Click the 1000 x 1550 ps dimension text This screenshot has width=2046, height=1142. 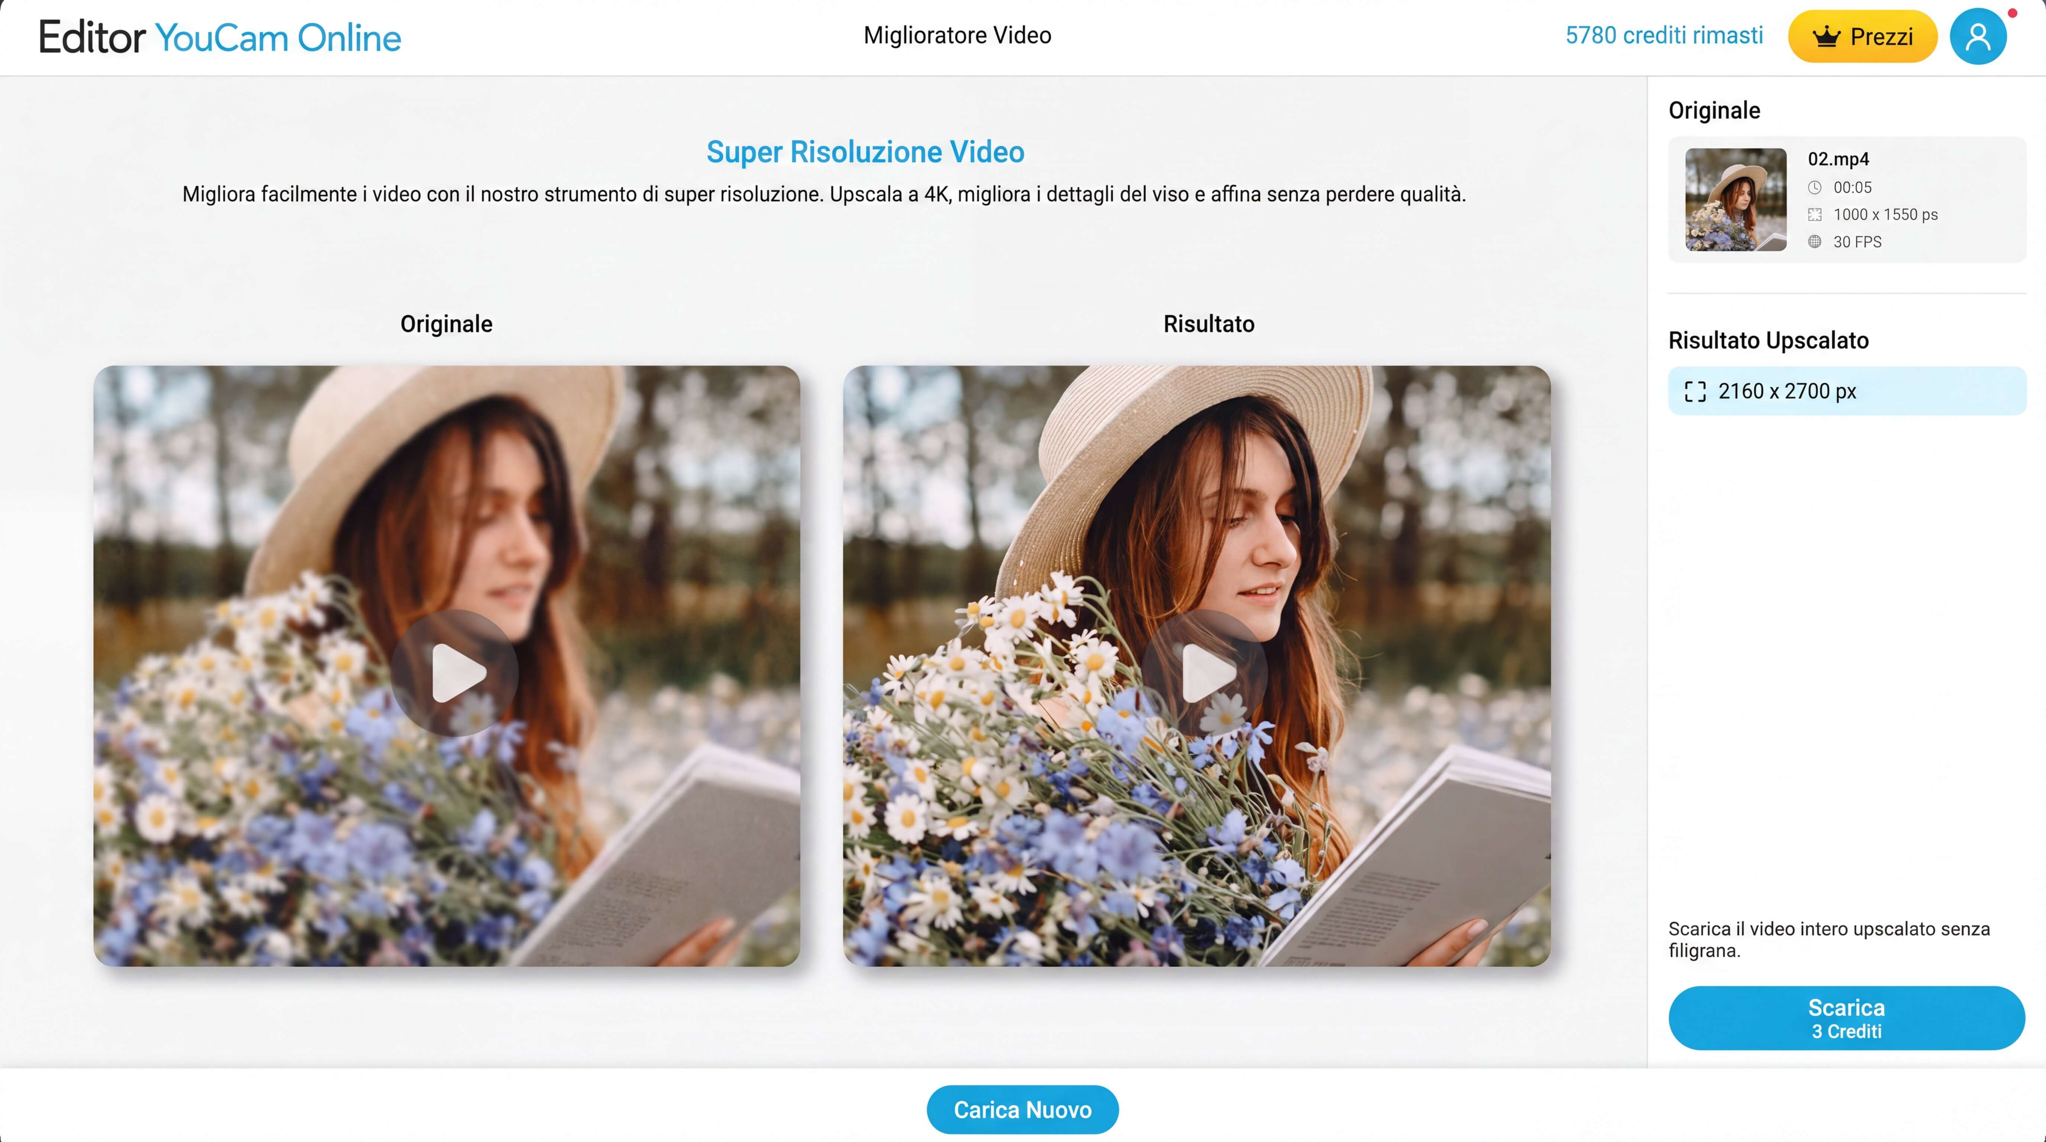(1885, 214)
